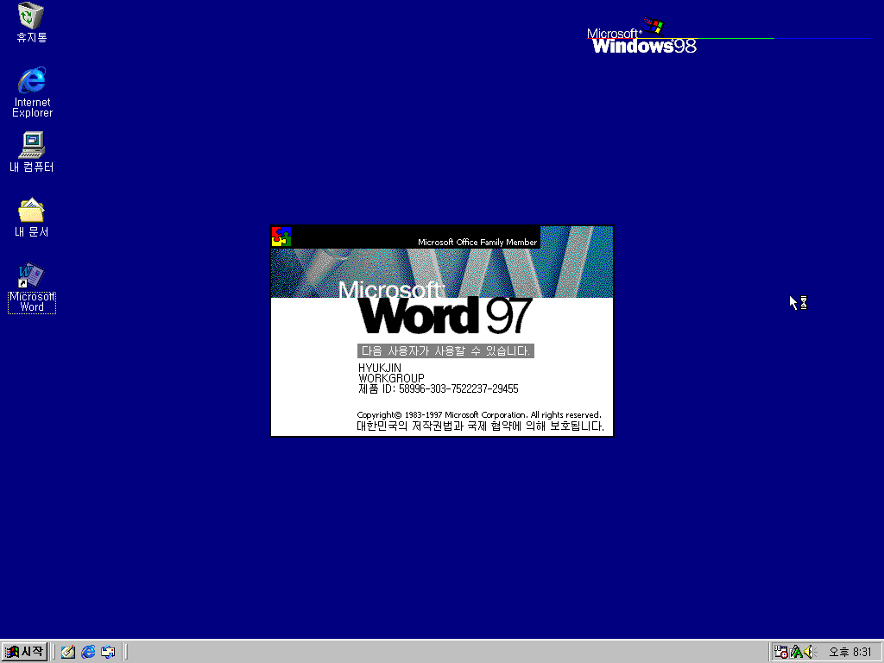Select the 내 문서 folder icon
This screenshot has height=663, width=884.
[32, 217]
